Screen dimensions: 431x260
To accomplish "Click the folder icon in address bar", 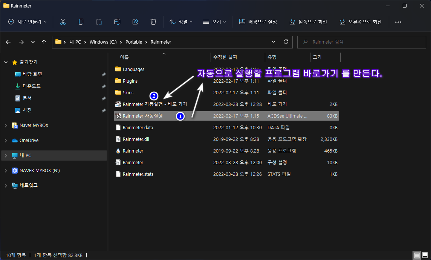I will pyautogui.click(x=58, y=42).
